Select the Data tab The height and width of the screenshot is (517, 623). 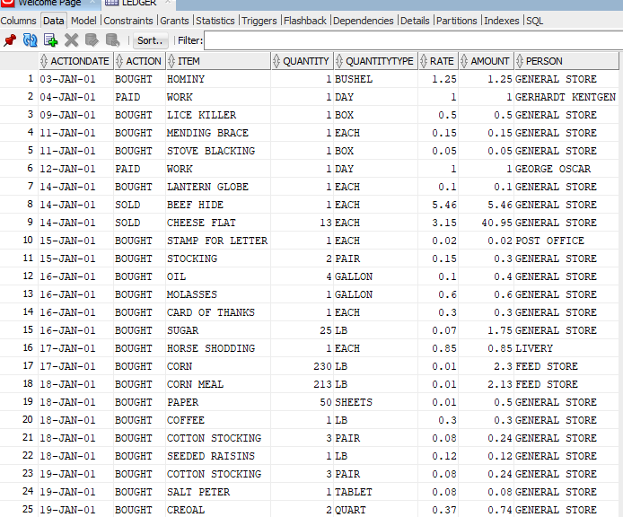pyautogui.click(x=53, y=21)
